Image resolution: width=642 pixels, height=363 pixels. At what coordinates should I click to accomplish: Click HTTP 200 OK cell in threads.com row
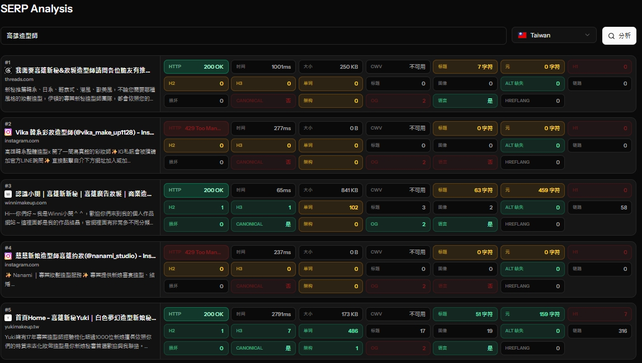pos(196,66)
